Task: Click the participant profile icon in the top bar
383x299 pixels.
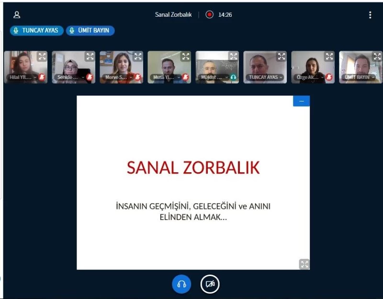Action: (17, 14)
